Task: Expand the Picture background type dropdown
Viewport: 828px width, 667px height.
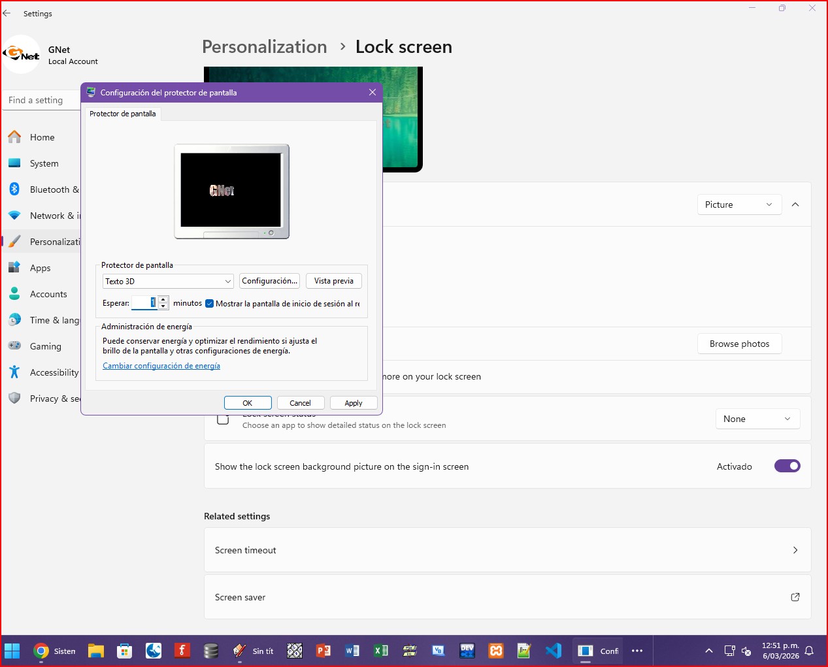Action: point(739,204)
